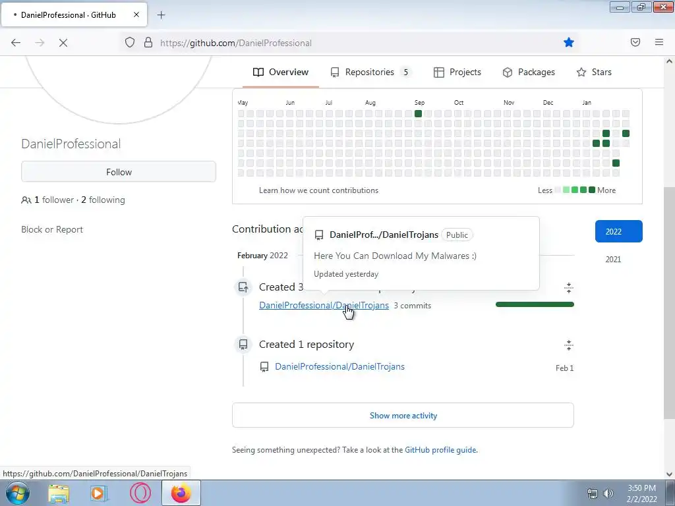Open the network icon in system tray
Viewport: 675px width, 506px height.
pyautogui.click(x=593, y=493)
